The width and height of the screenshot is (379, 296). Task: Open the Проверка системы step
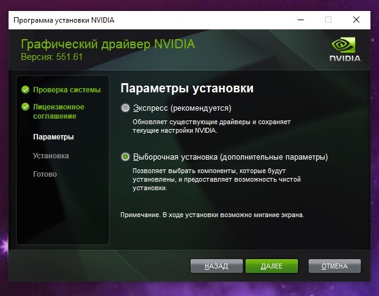pyautogui.click(x=67, y=90)
